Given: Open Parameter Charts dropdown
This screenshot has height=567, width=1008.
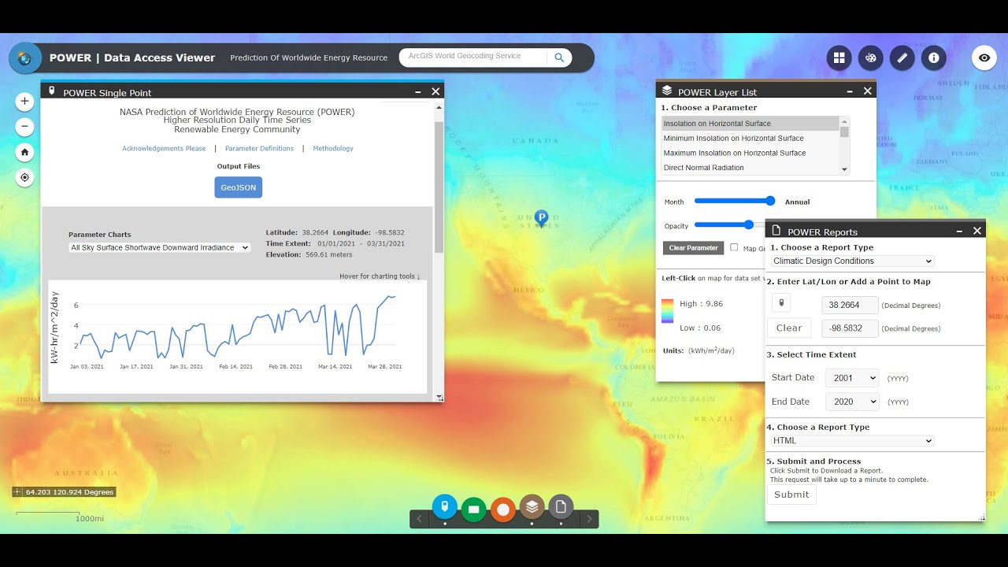Looking at the screenshot, I should pos(160,247).
